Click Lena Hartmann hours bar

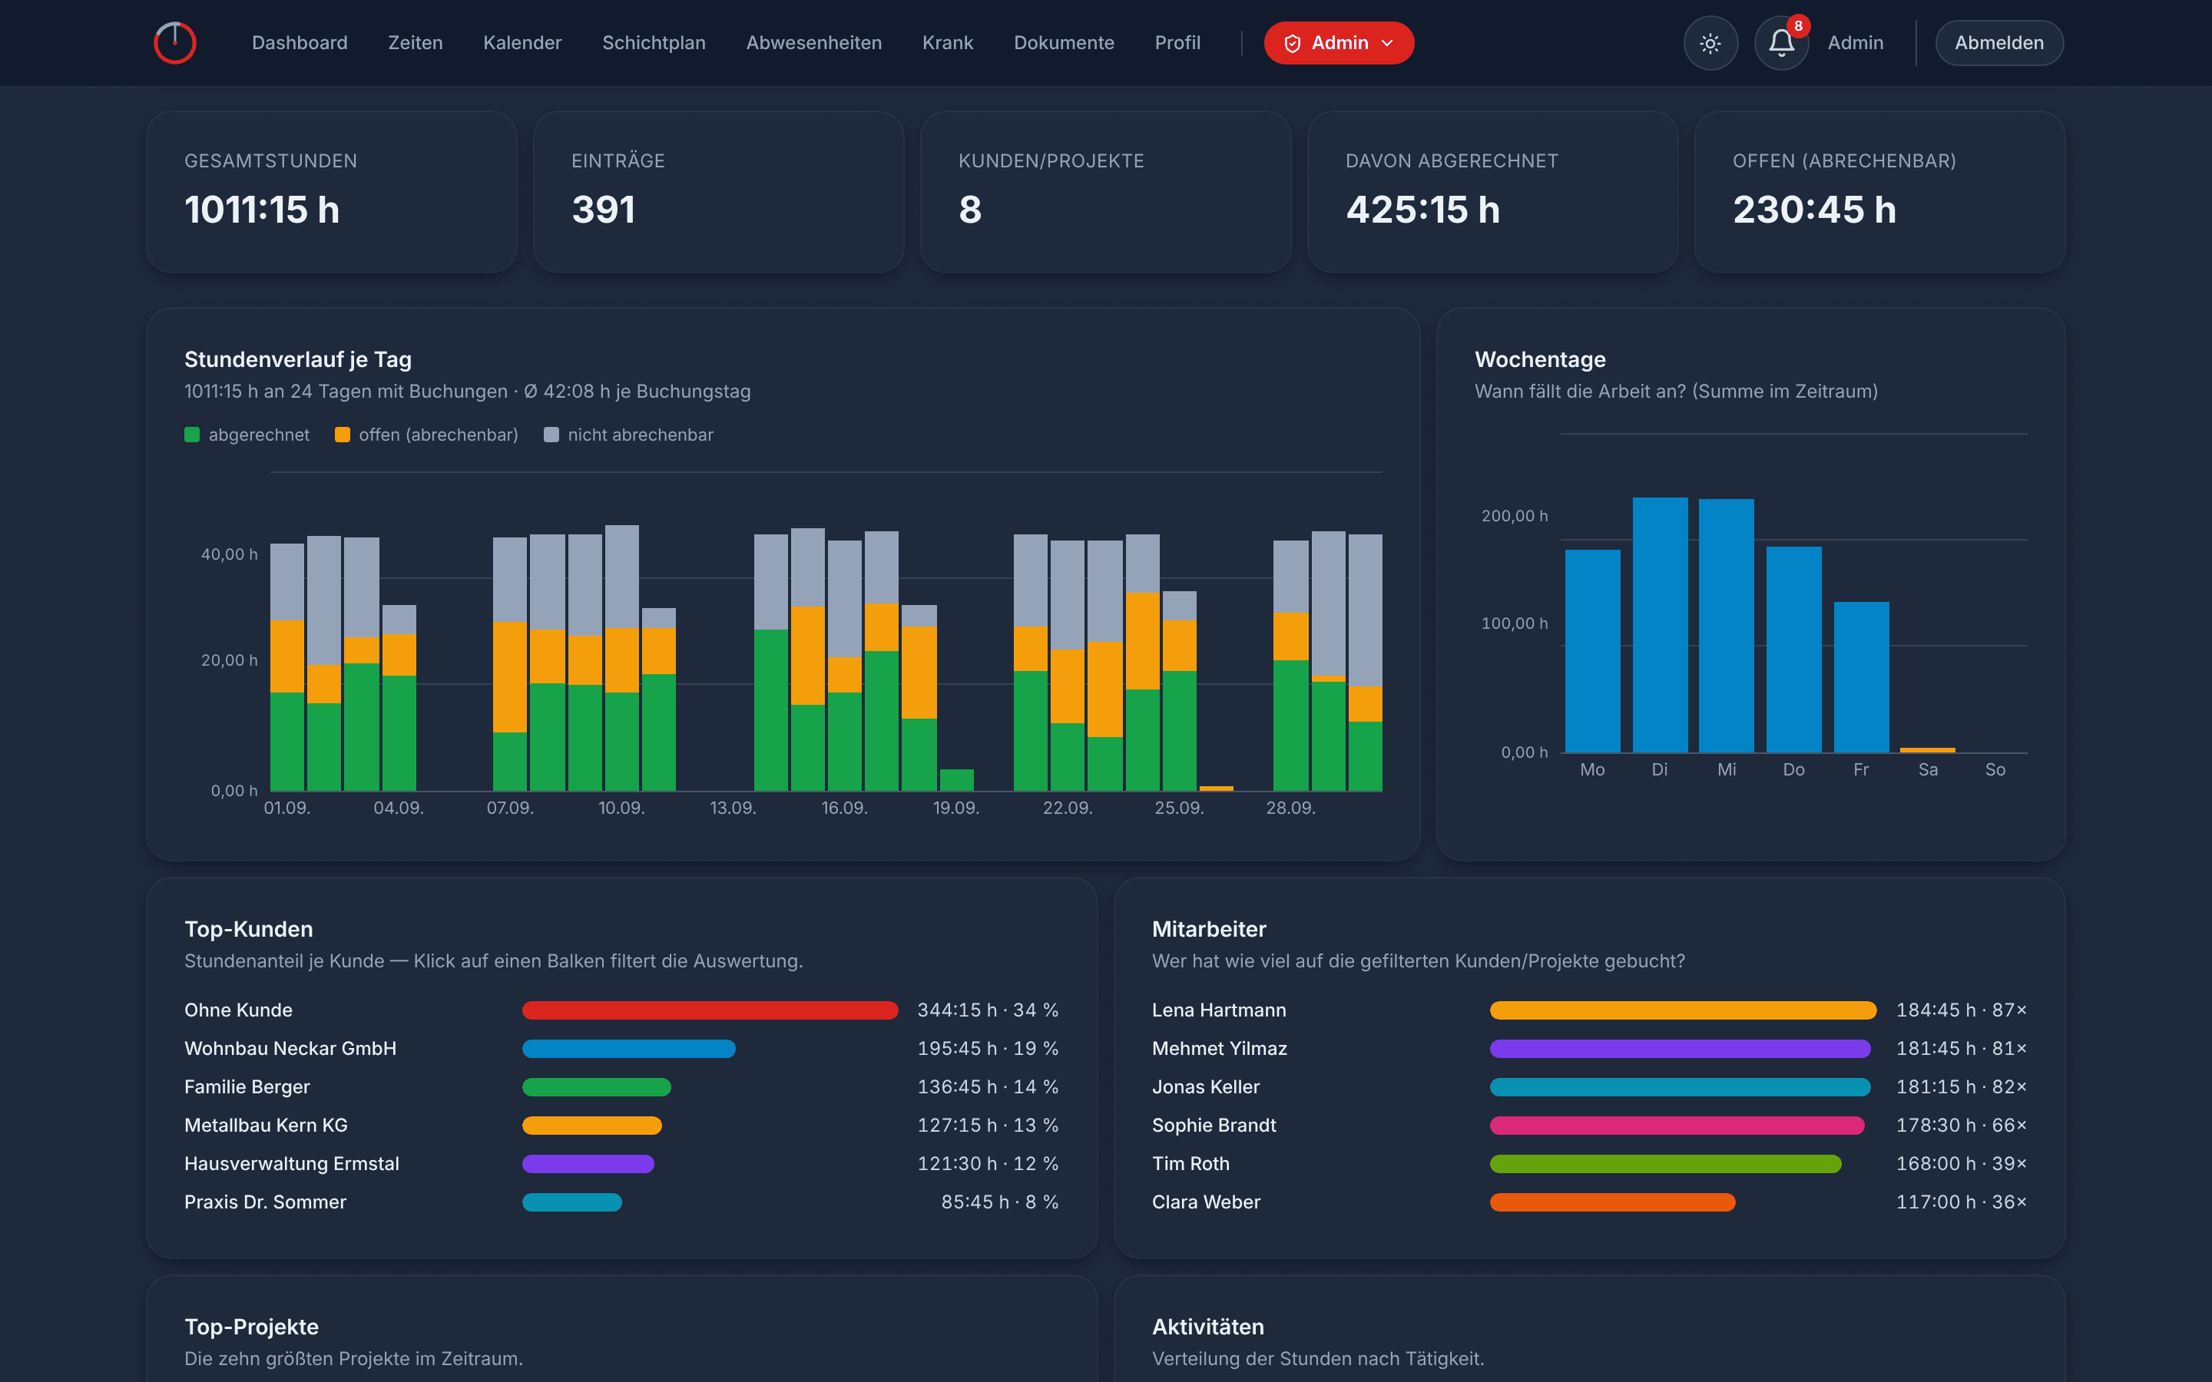tap(1683, 1010)
